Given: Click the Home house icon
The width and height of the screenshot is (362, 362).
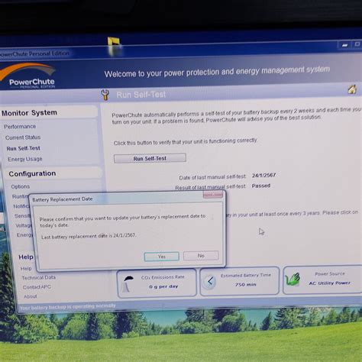Looking at the screenshot, I should tap(352, 89).
